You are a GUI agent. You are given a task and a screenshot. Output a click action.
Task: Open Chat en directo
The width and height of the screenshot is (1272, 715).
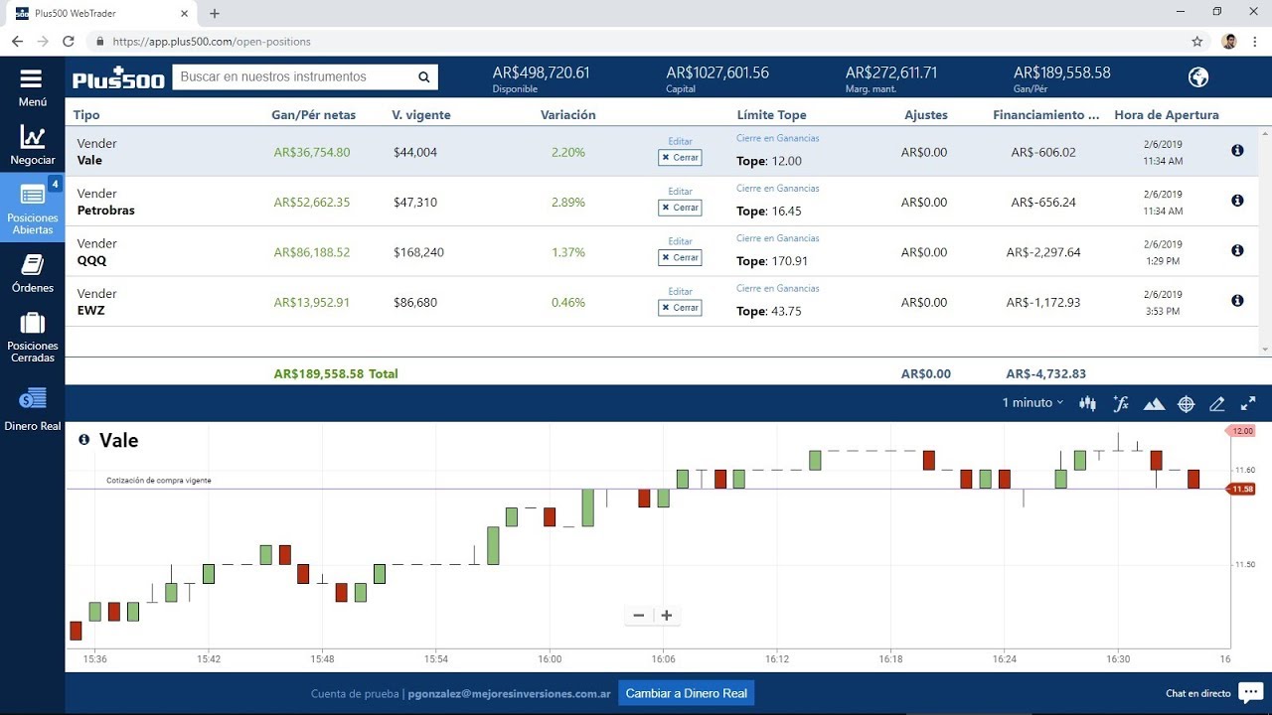coord(1213,693)
